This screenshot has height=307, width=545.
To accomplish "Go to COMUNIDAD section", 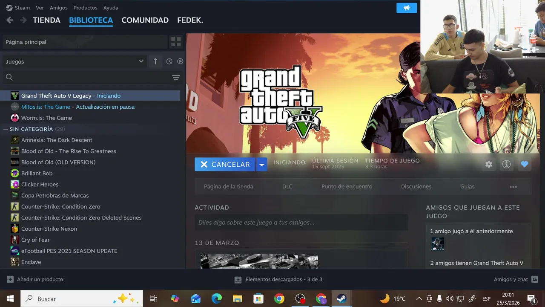I will [x=145, y=20].
